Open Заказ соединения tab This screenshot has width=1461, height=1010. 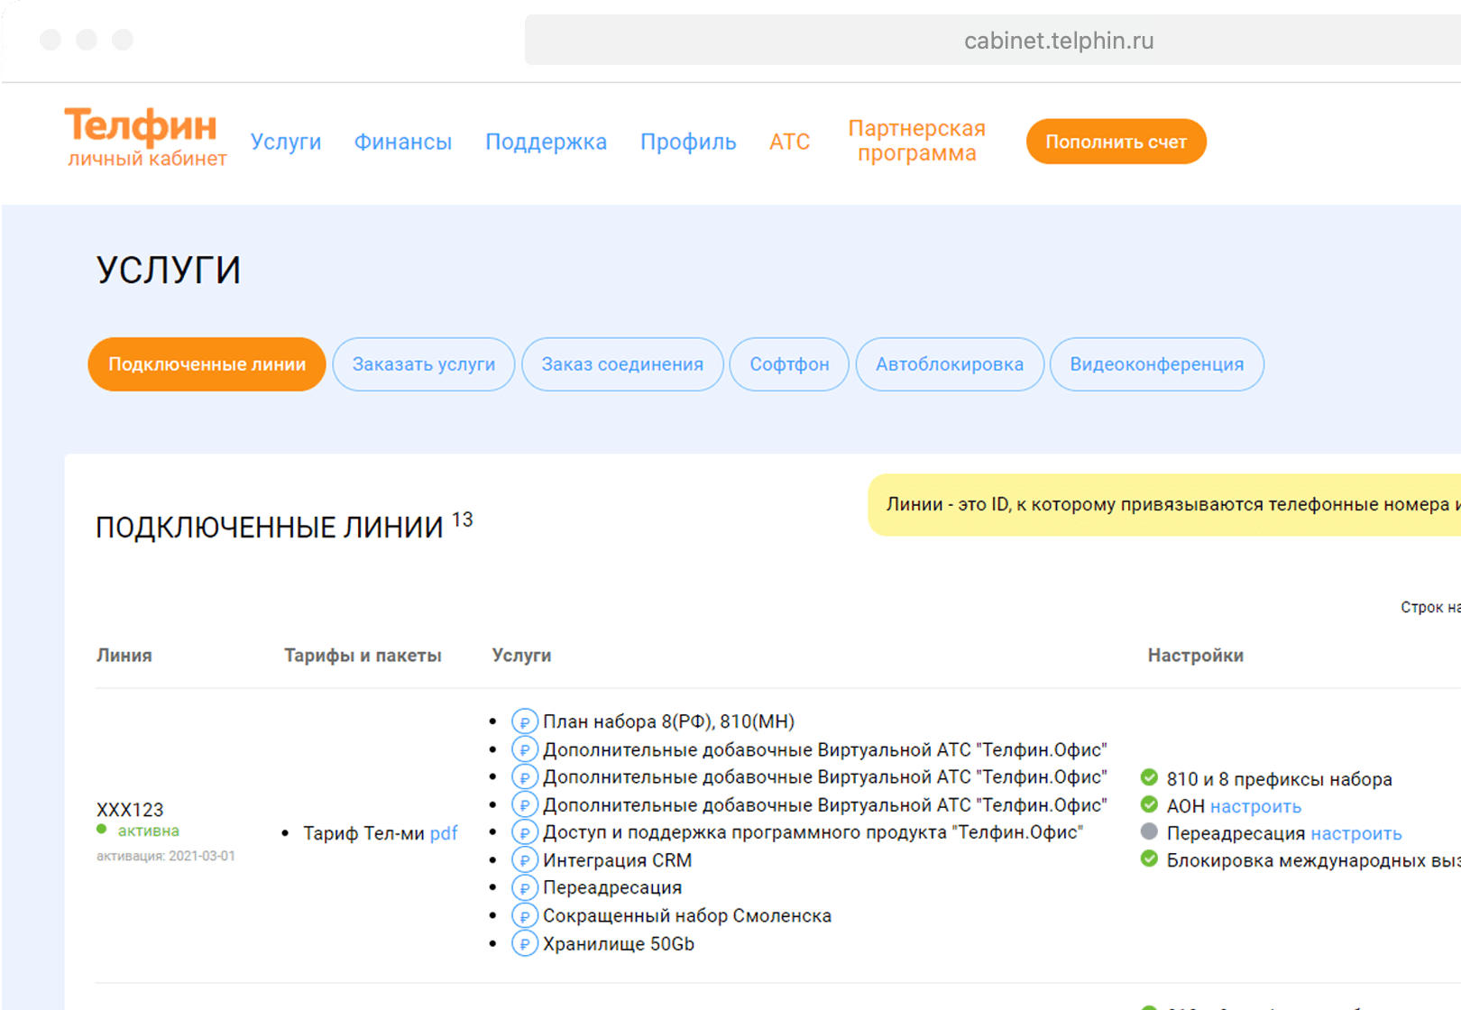coord(622,364)
